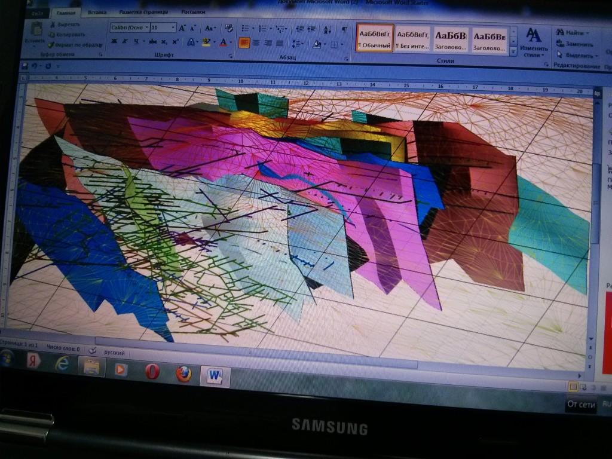
Task: Toggle italic text formatting
Action: pos(125,41)
